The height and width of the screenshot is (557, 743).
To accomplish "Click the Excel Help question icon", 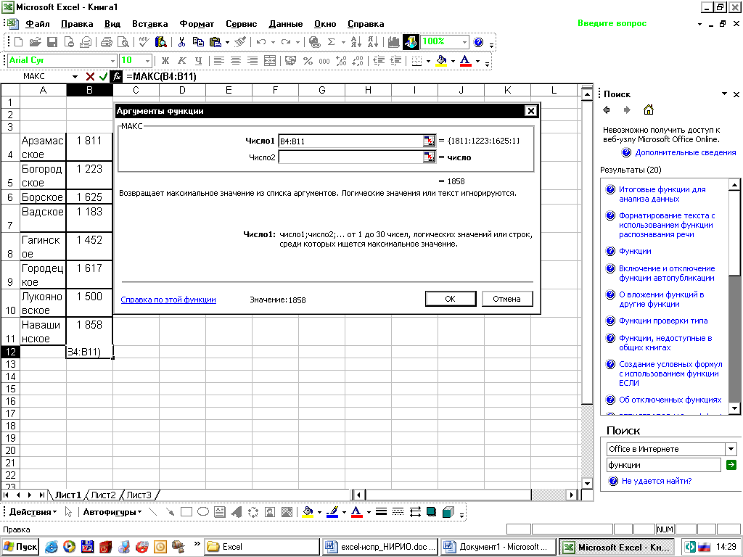I will coord(479,42).
